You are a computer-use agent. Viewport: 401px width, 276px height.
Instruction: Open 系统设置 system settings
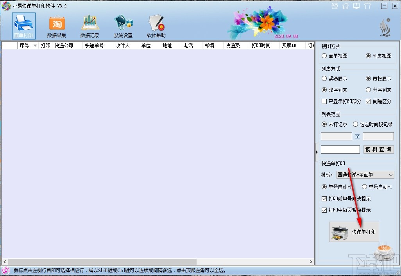click(x=123, y=25)
